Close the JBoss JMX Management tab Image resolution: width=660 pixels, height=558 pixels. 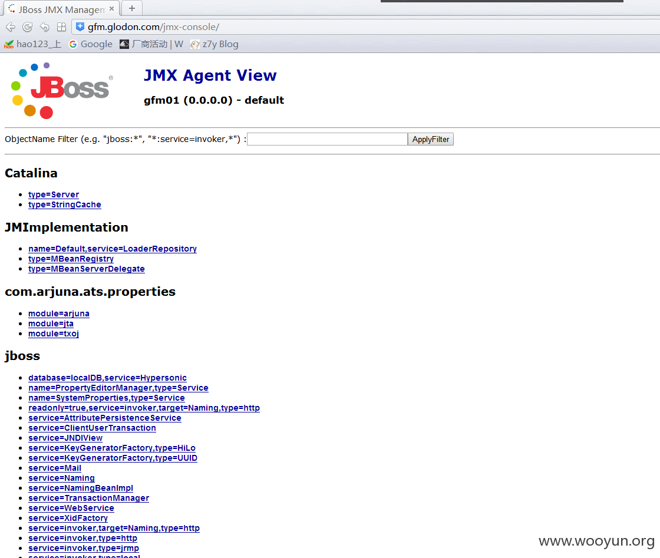pos(111,8)
